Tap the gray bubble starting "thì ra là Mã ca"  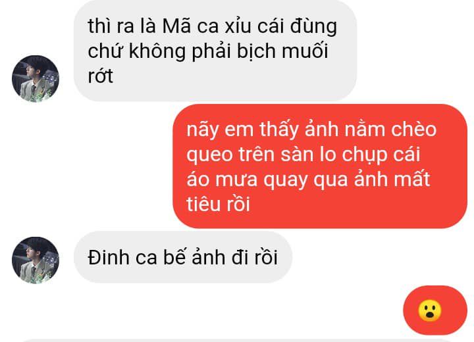pos(215,51)
